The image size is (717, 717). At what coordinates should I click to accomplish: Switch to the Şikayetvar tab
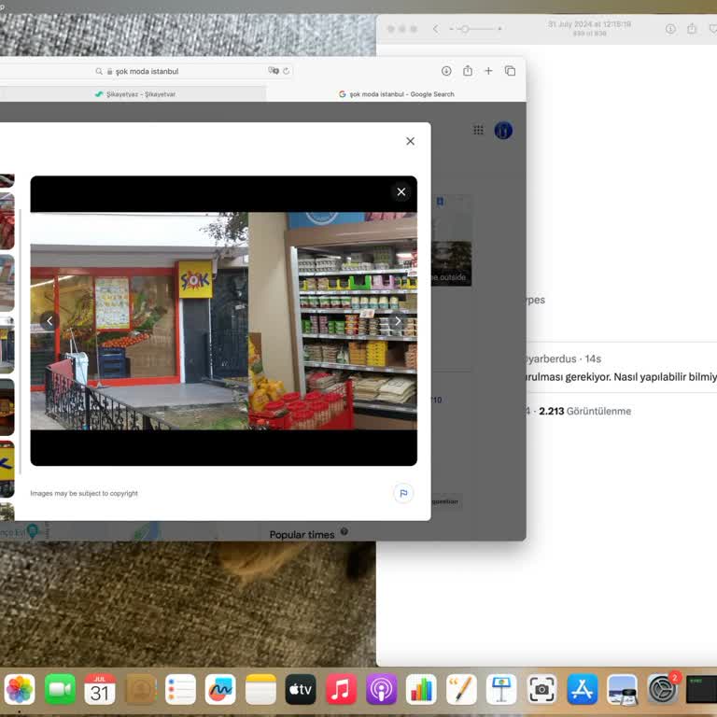(x=134, y=94)
